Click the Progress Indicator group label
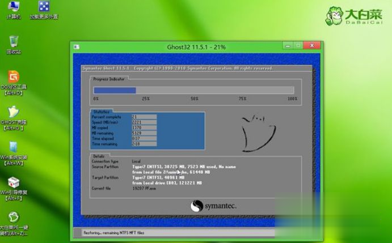Screen dimensions: 392x243 coord(109,79)
